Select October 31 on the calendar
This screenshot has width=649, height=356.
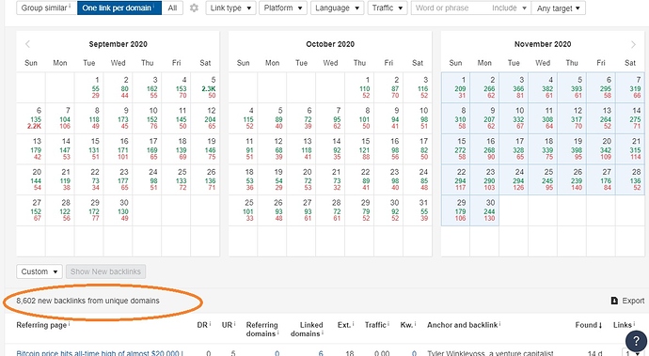click(x=418, y=210)
